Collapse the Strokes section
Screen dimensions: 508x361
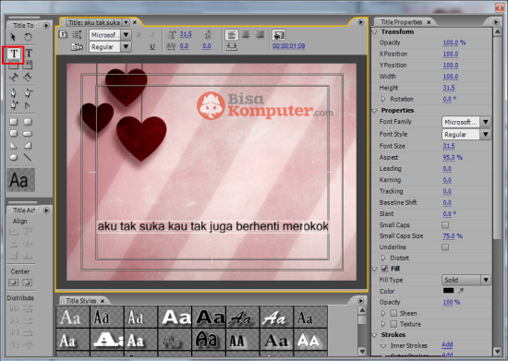[x=375, y=335]
